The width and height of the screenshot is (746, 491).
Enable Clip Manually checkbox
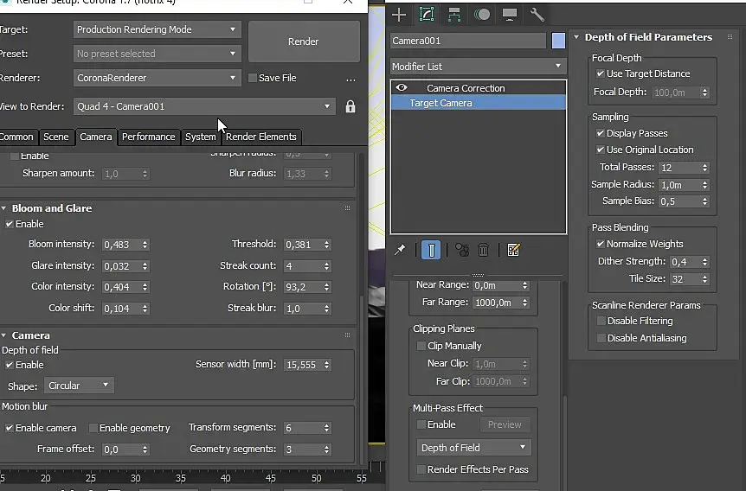pyautogui.click(x=421, y=346)
